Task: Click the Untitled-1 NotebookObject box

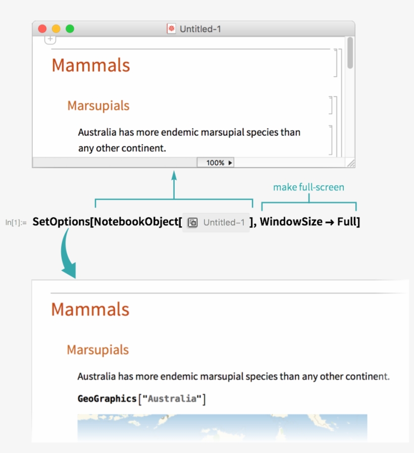Action: tap(217, 222)
